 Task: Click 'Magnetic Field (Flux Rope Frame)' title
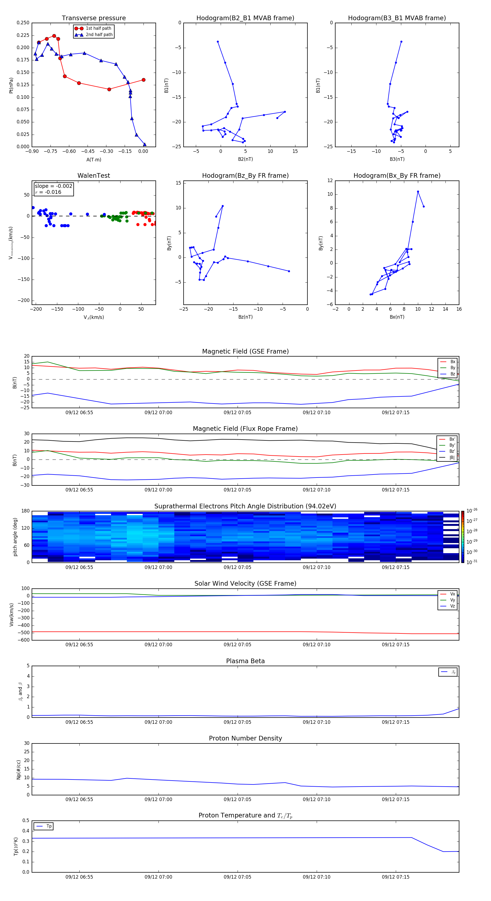tap(245, 429)
